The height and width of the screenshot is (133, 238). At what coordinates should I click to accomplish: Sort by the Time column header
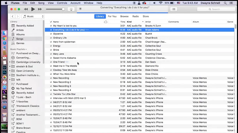[x=123, y=22]
